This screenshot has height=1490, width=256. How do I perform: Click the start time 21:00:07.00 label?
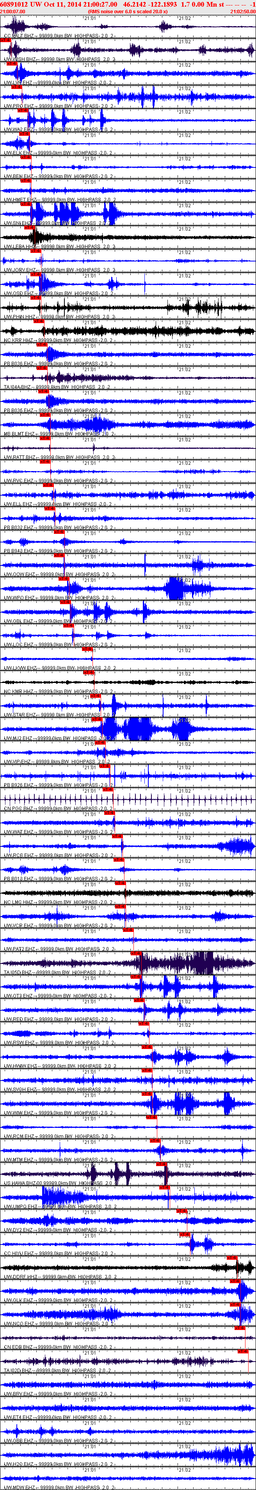coord(13,12)
